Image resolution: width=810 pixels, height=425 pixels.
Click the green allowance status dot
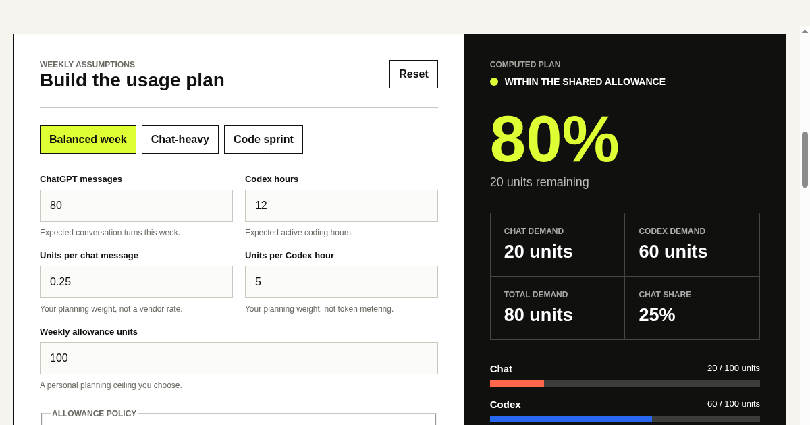[494, 82]
